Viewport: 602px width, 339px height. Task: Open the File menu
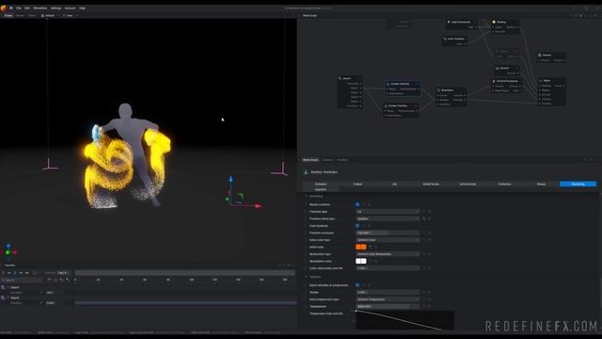(19, 8)
